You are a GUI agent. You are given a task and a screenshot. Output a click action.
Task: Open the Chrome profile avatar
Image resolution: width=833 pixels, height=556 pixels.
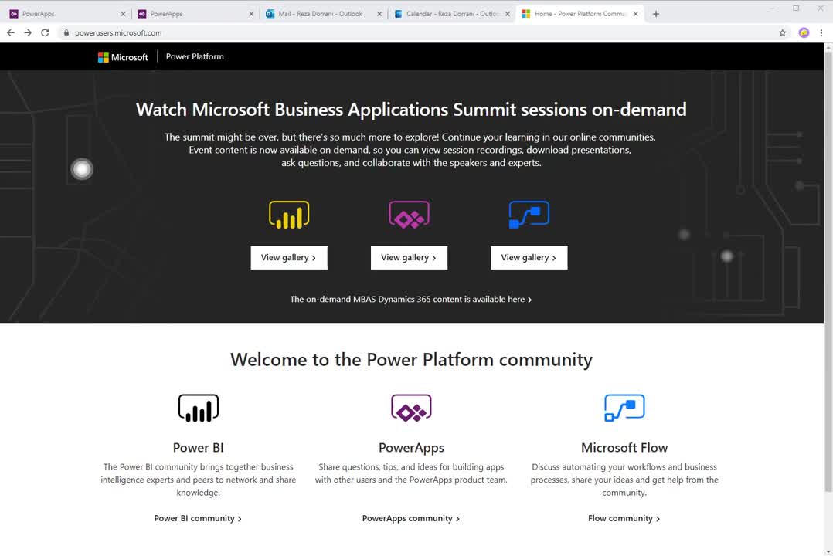tap(804, 33)
